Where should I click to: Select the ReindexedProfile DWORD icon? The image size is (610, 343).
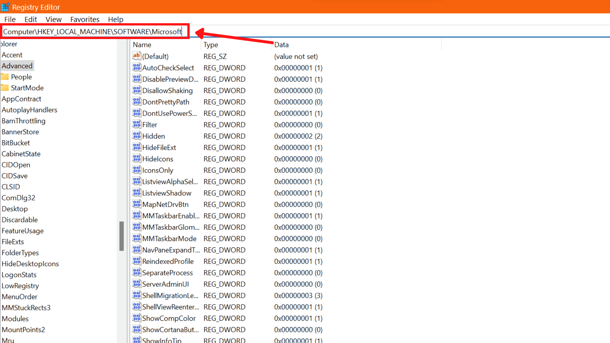click(137, 261)
